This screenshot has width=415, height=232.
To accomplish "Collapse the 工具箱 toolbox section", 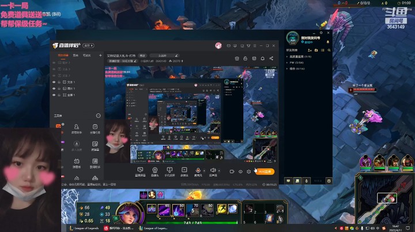I will (98, 115).
